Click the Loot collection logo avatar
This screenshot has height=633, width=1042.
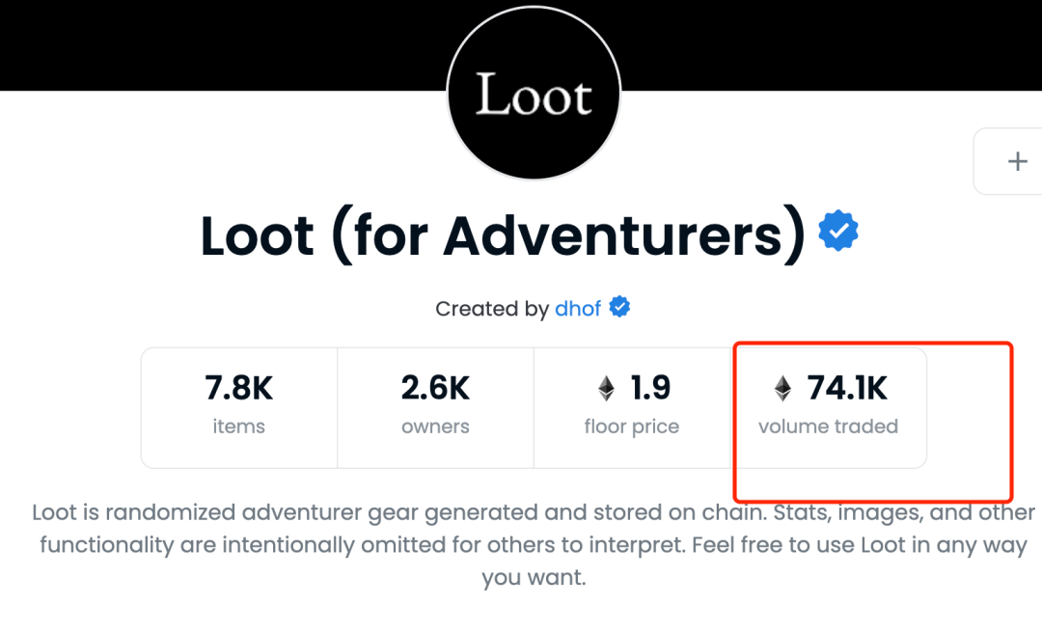[534, 93]
